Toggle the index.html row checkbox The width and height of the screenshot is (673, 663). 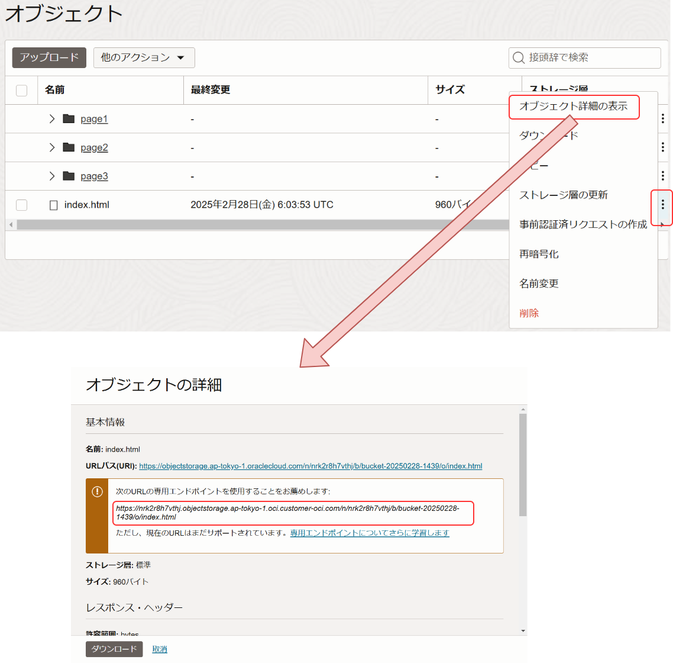(x=21, y=205)
